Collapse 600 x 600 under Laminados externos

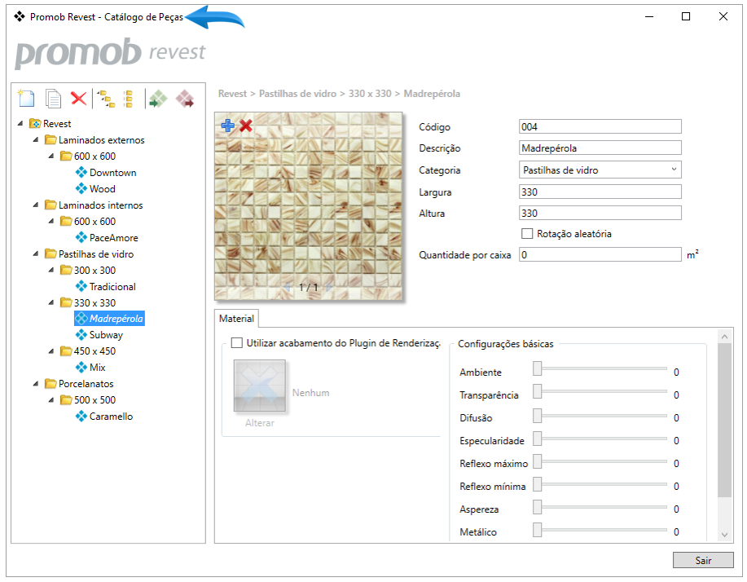(x=51, y=156)
